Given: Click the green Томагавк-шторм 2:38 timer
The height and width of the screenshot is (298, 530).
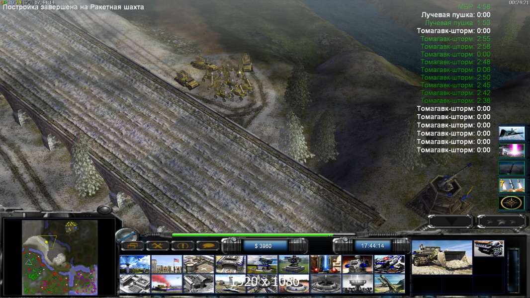Looking at the screenshot, I should tap(455, 100).
